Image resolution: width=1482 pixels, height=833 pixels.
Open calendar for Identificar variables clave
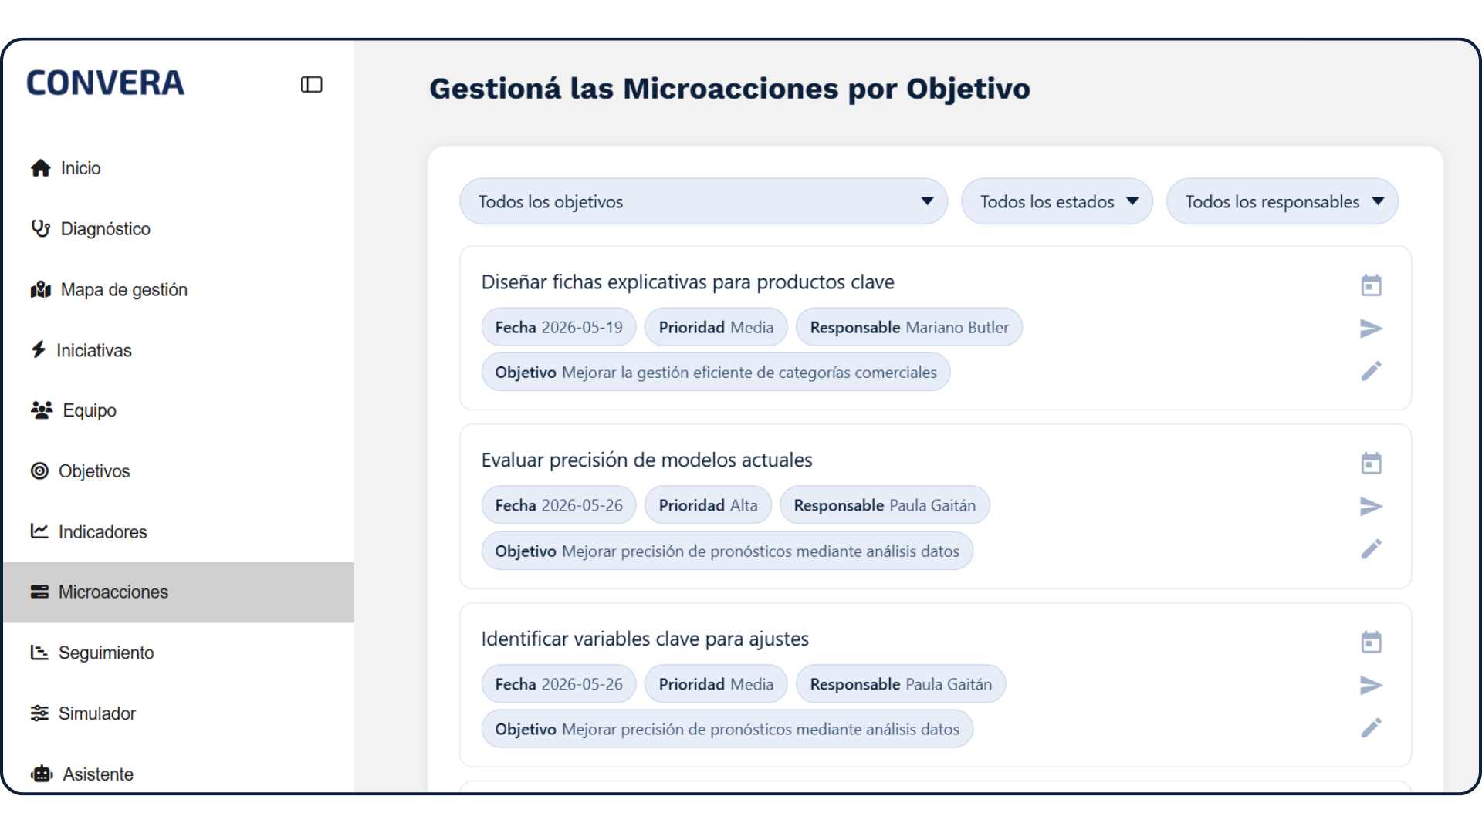1371,642
